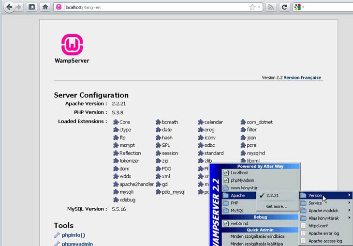Click MySQL version value 5.5.16
Screen dimensions: 353x246
pyautogui.click(x=119, y=209)
